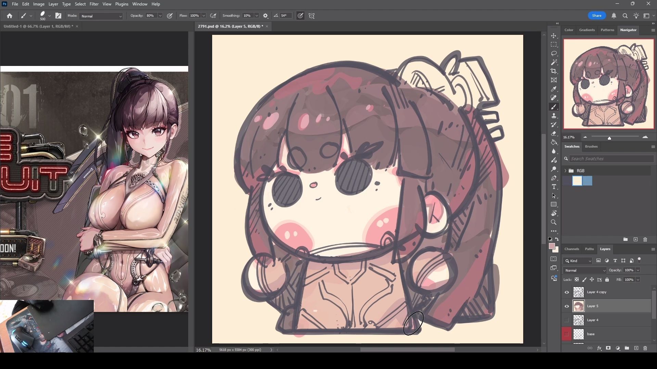
Task: Open the Brush Preset picker
Action: point(45,16)
